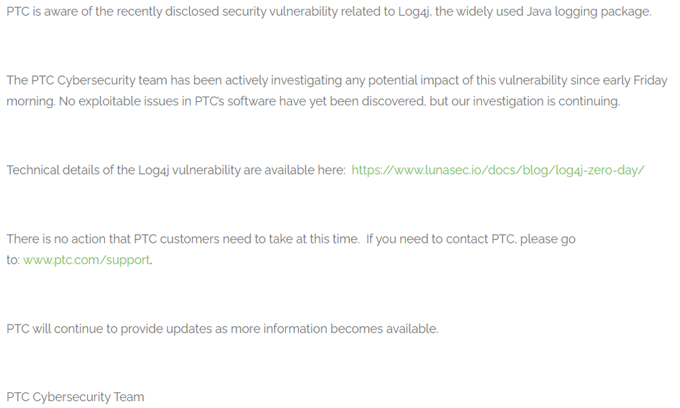Click the 'Java logging package' text
This screenshot has height=408, width=680.
[x=589, y=12]
